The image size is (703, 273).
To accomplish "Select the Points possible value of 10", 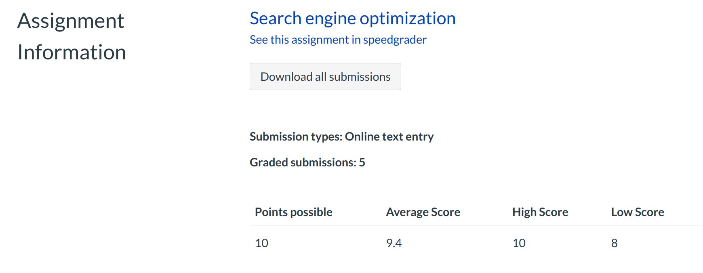I will pos(262,243).
